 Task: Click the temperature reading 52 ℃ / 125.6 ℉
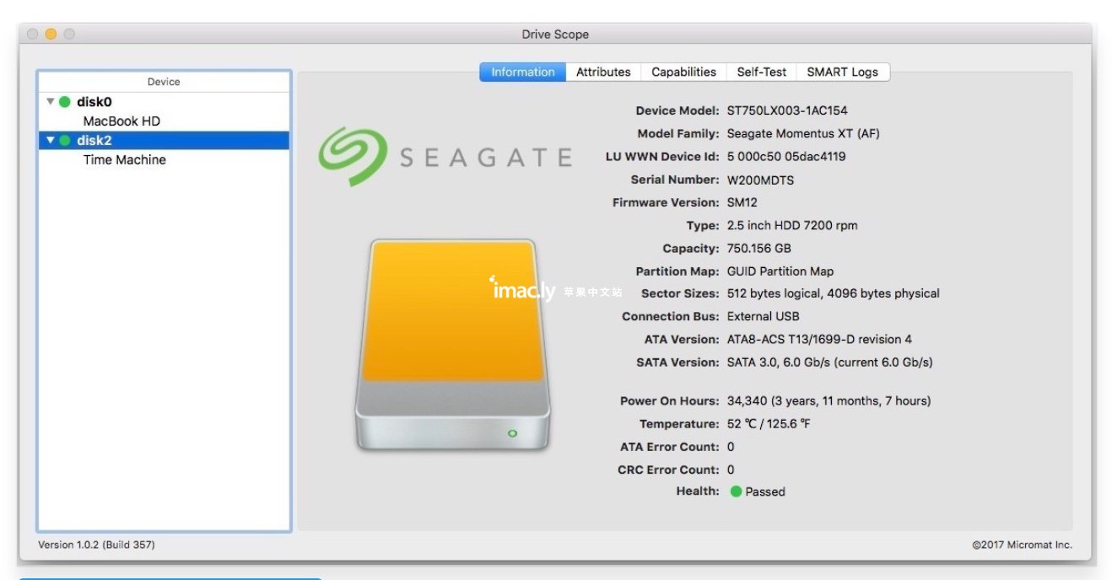tap(769, 424)
